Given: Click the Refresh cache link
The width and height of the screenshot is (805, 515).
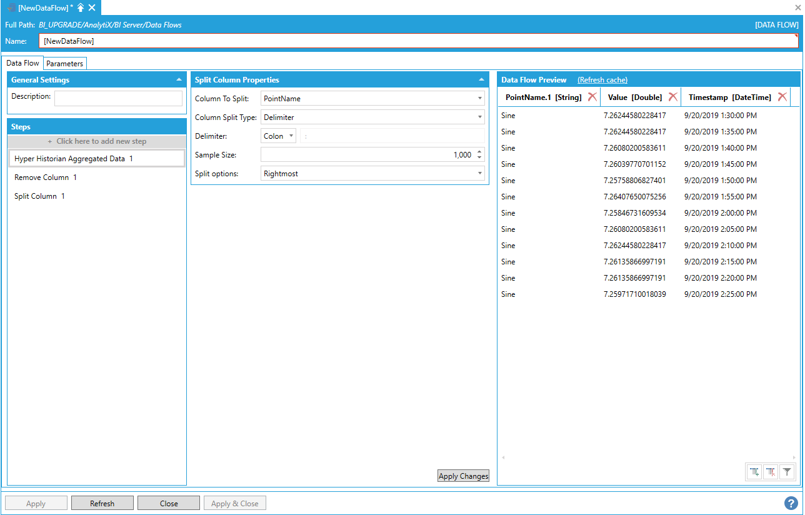Looking at the screenshot, I should 602,80.
